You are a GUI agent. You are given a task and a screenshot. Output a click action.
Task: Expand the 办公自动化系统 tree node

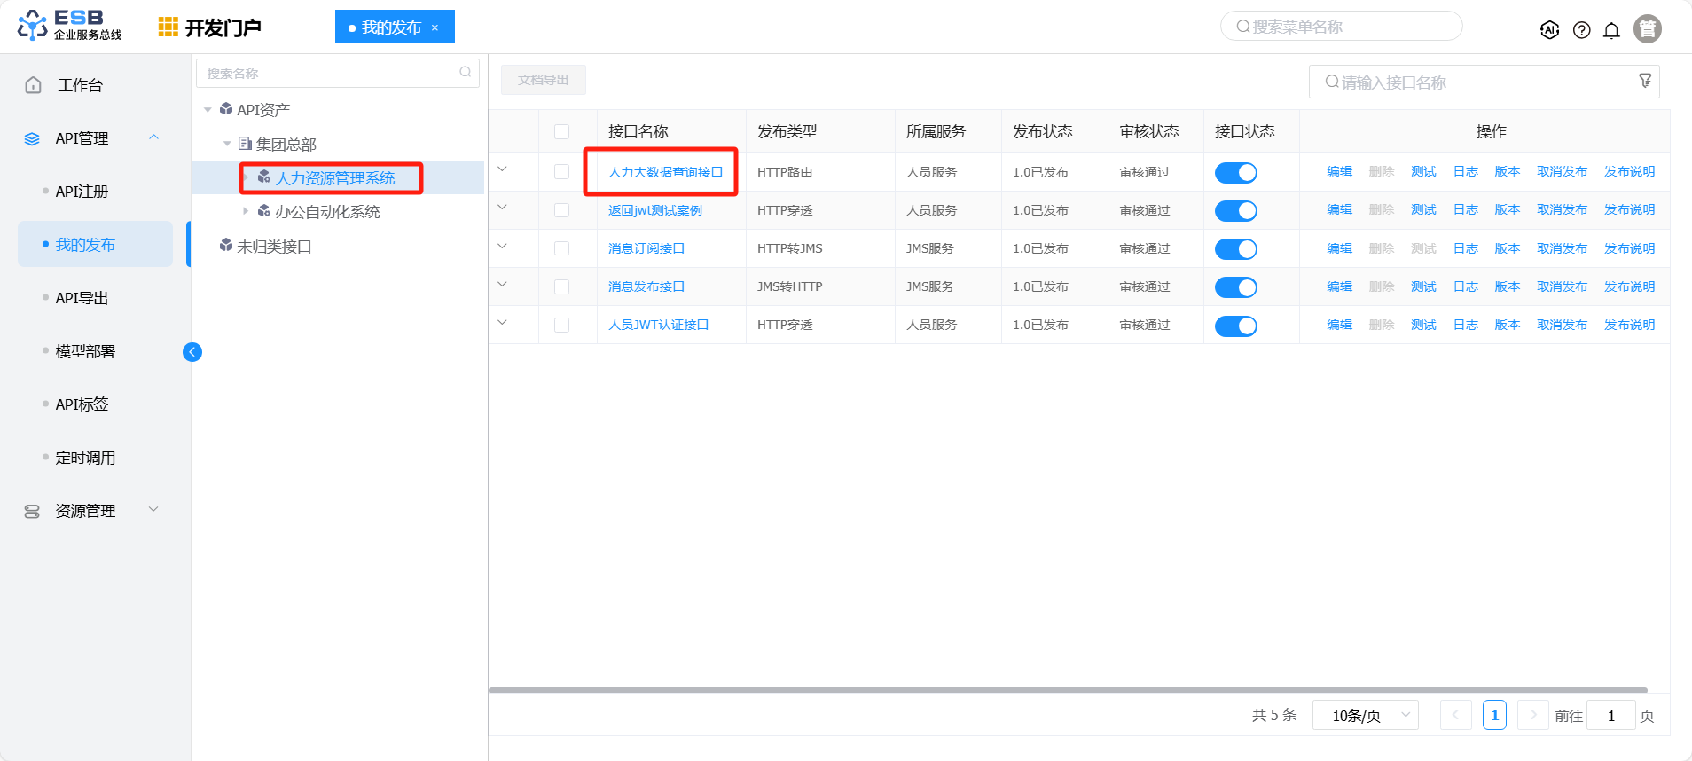(x=246, y=211)
